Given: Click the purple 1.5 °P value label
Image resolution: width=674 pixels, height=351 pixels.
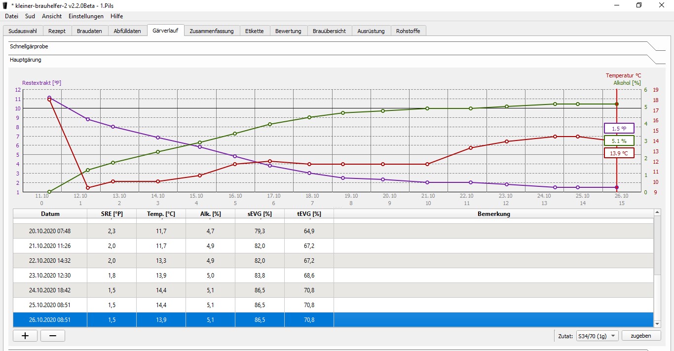Looking at the screenshot, I should (619, 128).
